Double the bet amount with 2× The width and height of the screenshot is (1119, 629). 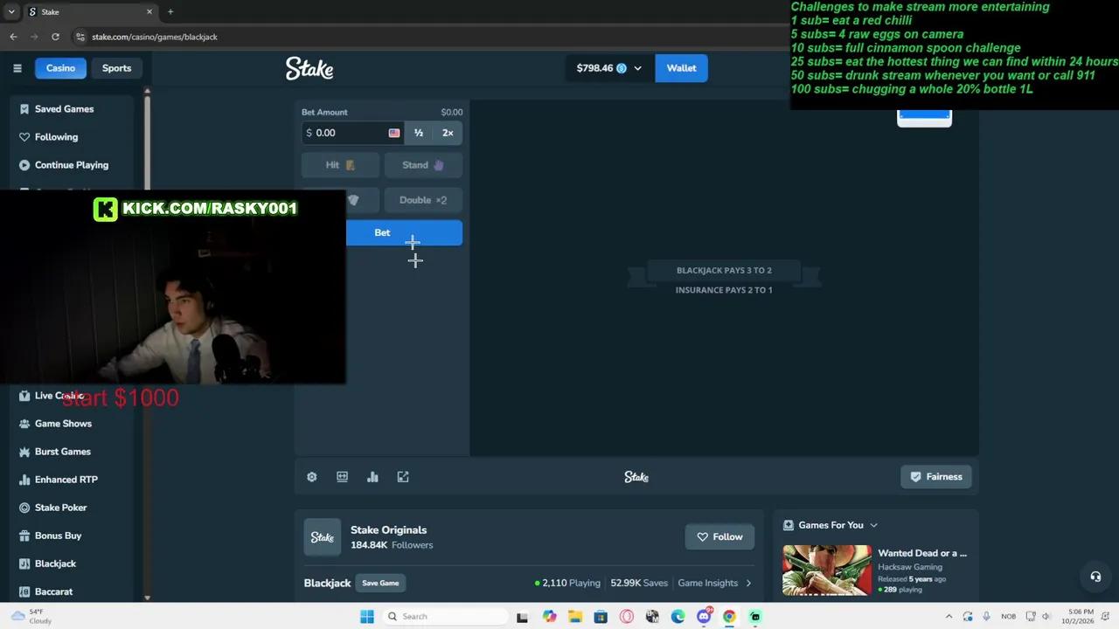point(448,133)
